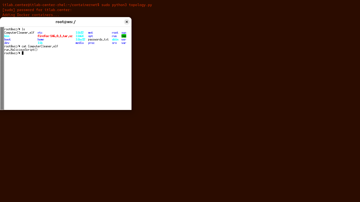Click the terminal cursor at the prompt
Screen dimensions: 360x202
(23, 53)
